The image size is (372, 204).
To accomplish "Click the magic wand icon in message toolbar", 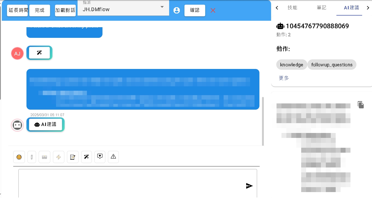I will click(86, 157).
